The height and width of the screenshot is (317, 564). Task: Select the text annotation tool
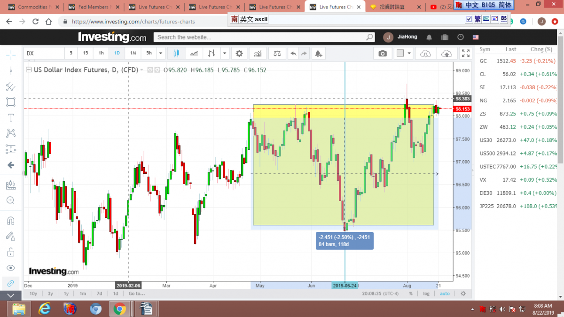[11, 118]
